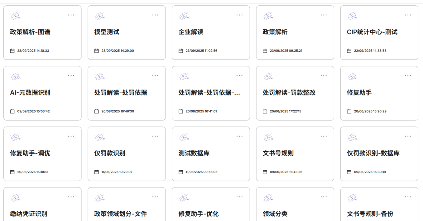Open three-dot menu on 政策领域划分-文件 card
Image resolution: width=423 pixels, height=221 pixels.
click(155, 197)
